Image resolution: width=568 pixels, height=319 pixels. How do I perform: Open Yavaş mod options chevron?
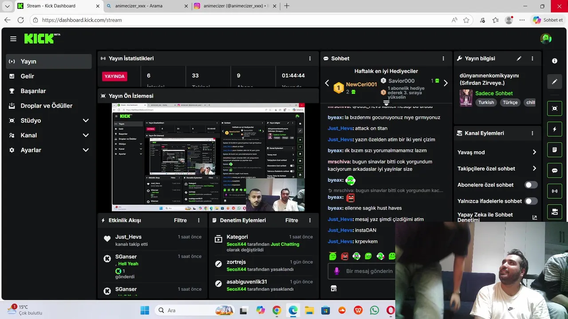point(534,152)
